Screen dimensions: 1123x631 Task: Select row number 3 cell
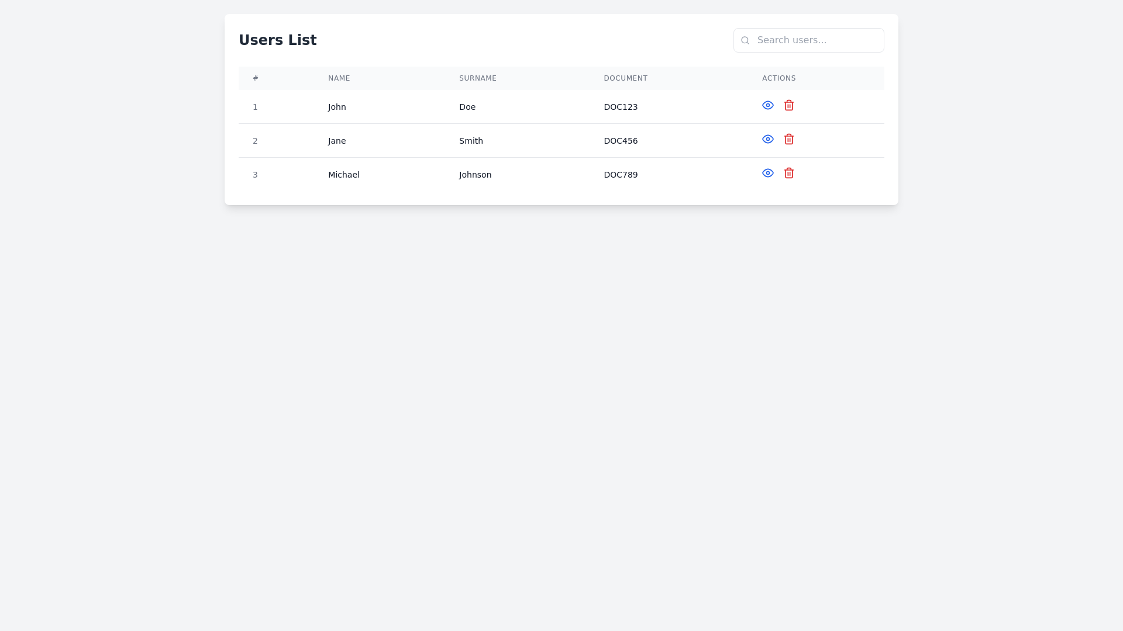click(x=256, y=174)
